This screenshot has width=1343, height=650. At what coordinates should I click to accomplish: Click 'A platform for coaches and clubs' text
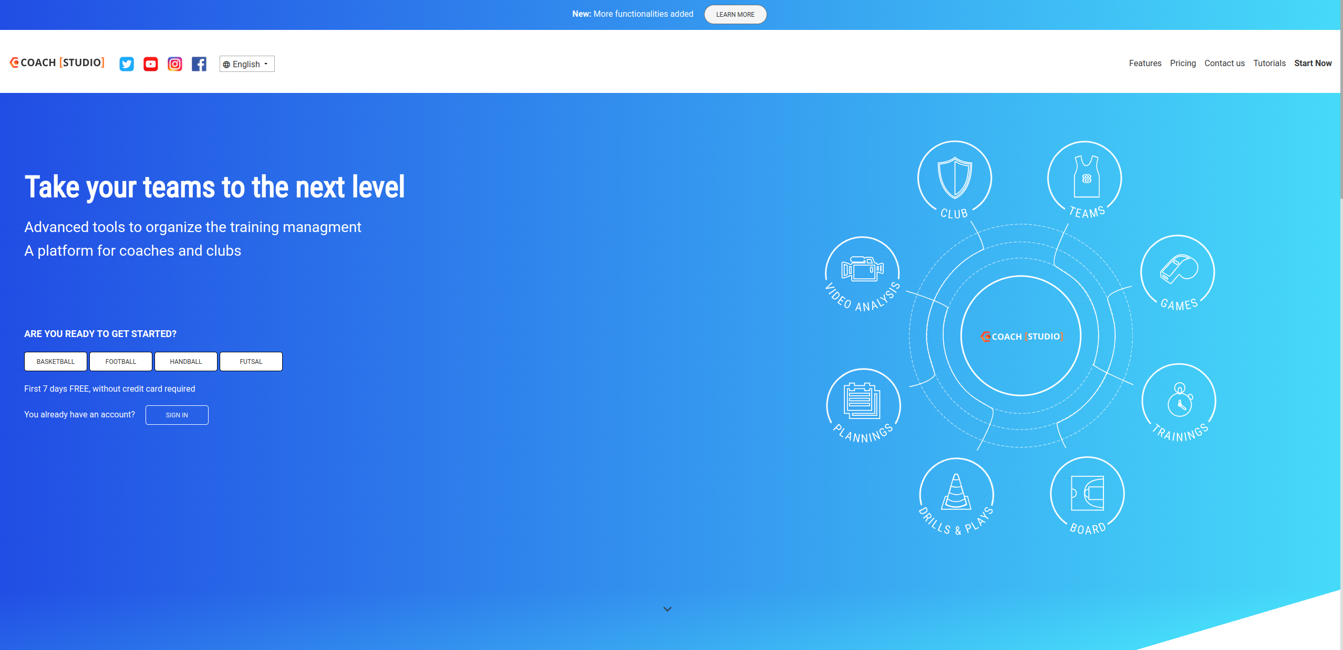(x=133, y=250)
